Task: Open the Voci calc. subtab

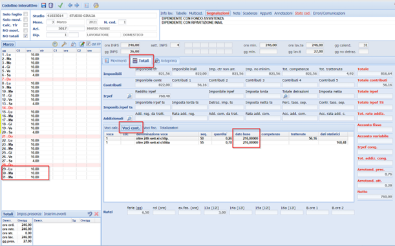Action: (x=111, y=128)
